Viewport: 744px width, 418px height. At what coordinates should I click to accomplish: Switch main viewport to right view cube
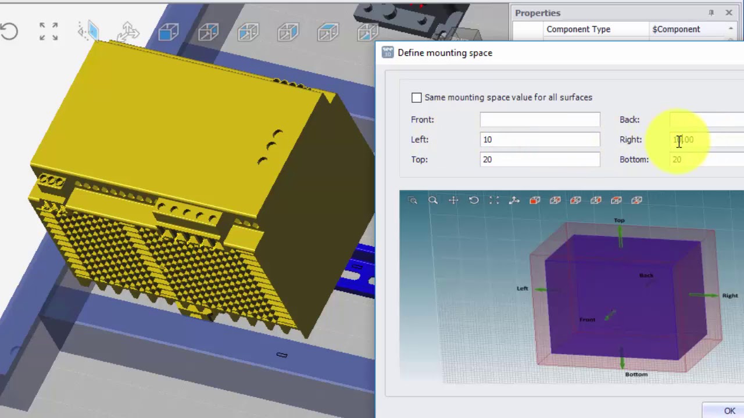pyautogui.click(x=288, y=31)
